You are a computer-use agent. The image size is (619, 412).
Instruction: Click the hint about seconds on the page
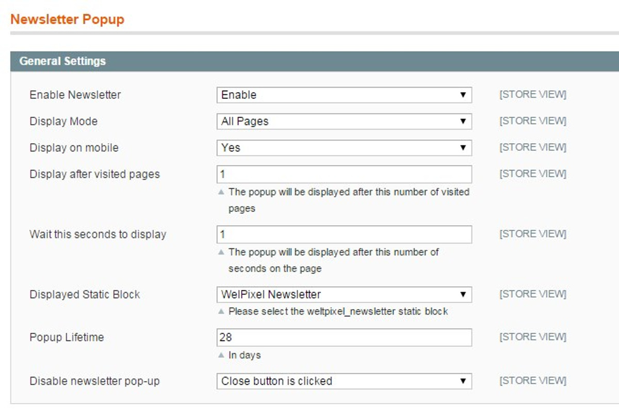334,260
